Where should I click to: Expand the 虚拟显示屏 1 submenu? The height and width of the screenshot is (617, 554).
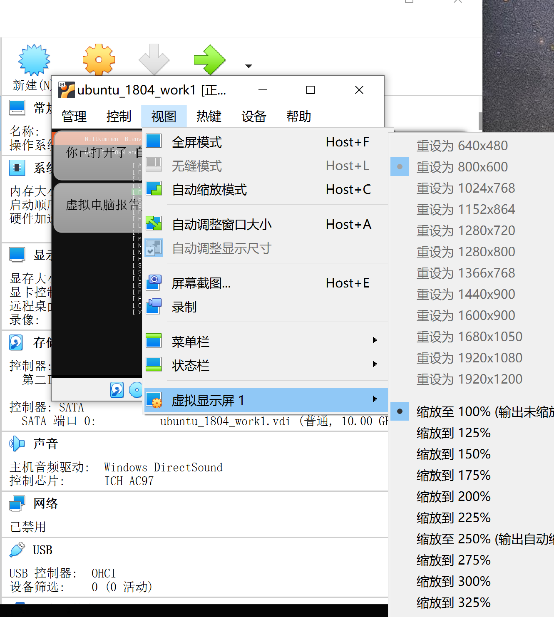[266, 400]
